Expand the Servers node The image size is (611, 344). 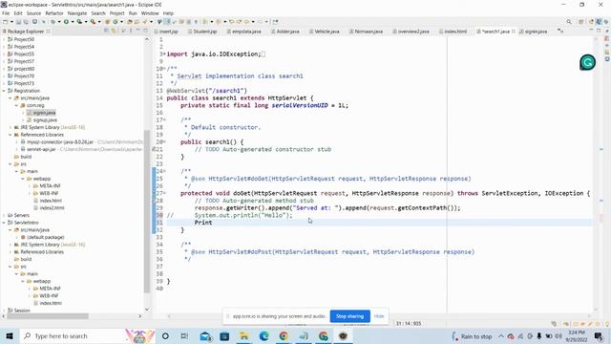click(4, 215)
